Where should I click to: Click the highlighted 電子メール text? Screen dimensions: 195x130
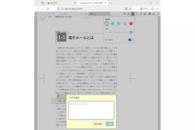(62, 96)
